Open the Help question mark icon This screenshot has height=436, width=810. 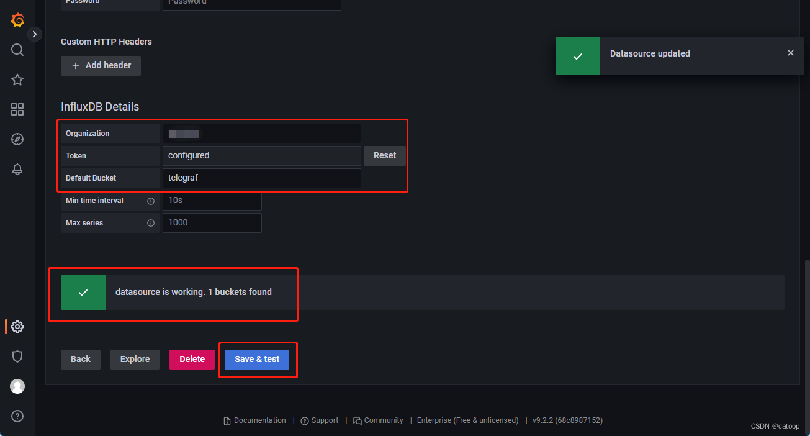point(17,416)
